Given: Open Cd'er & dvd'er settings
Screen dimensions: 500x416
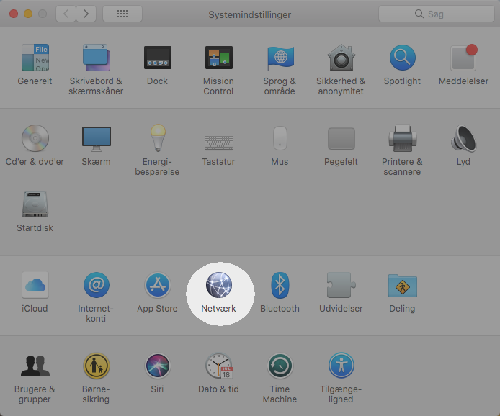Looking at the screenshot, I should 35,138.
